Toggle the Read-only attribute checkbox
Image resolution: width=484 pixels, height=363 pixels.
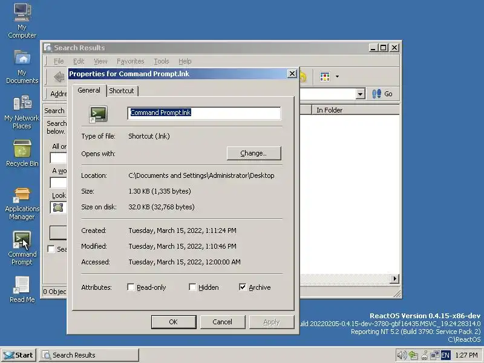(131, 287)
